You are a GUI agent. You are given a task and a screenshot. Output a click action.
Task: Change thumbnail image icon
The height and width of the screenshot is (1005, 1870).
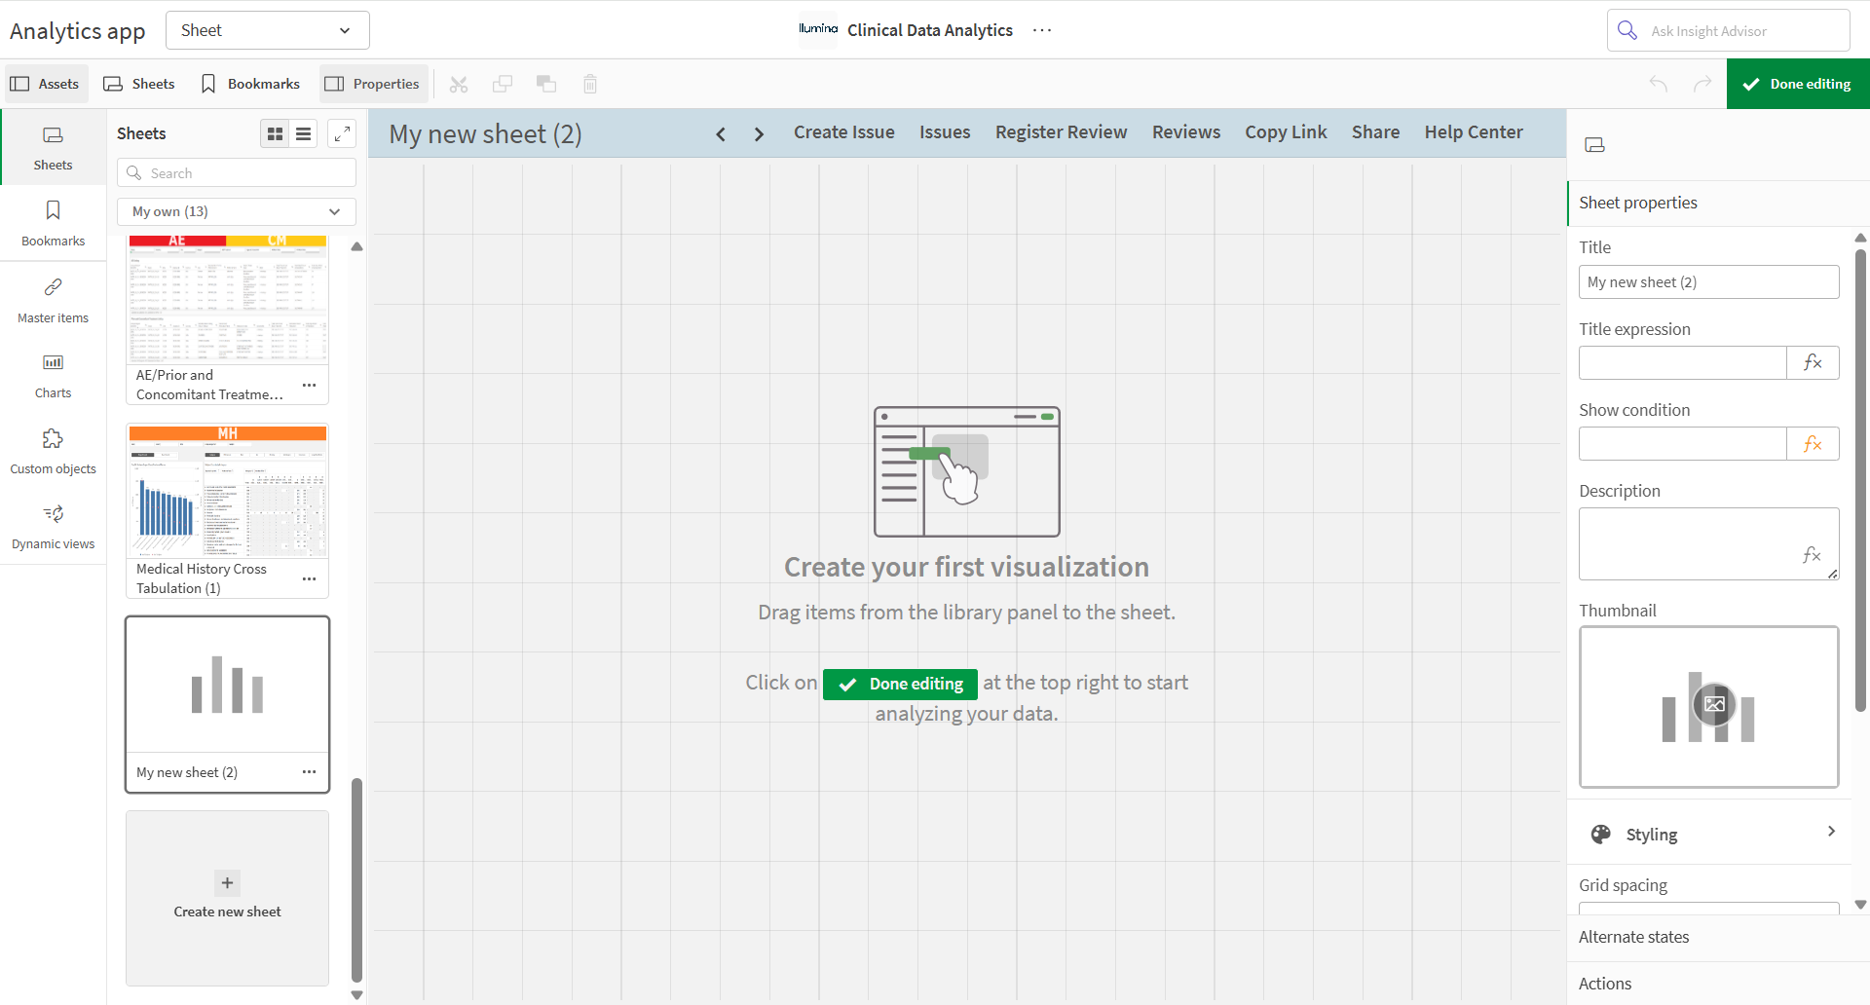pos(1714,704)
